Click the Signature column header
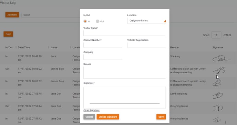 [x=218, y=47]
